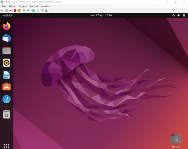Click the green Revert arrow toolbar icon

[x=38, y=10]
